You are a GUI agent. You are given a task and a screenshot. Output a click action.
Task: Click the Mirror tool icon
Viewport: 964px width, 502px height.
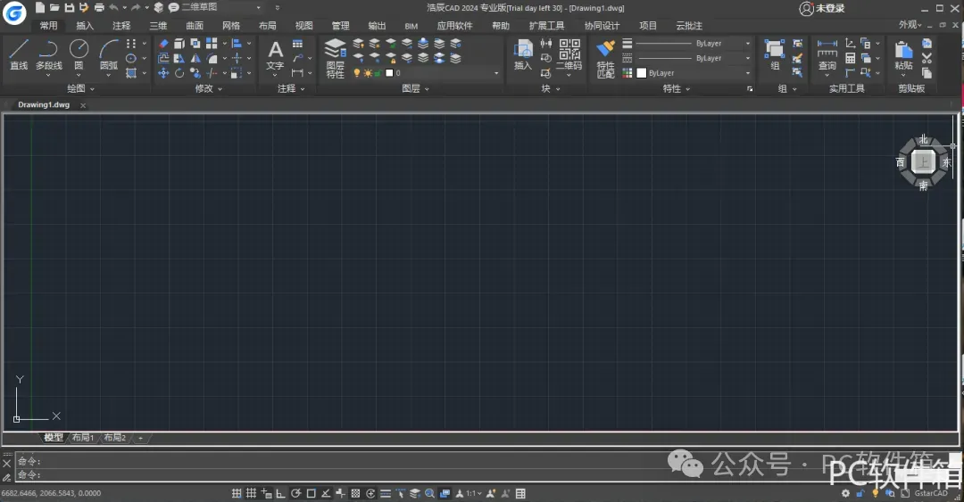click(x=195, y=58)
